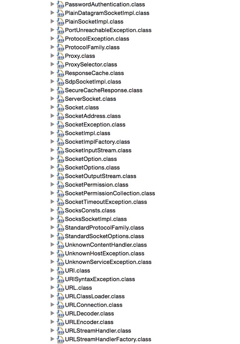Expand the ProtocolException.class node

pyautogui.click(x=52, y=38)
